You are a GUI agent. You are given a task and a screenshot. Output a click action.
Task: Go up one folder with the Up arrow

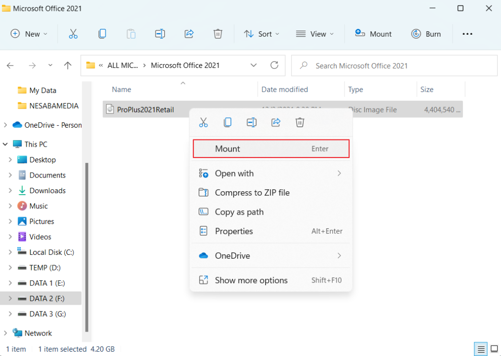point(68,65)
